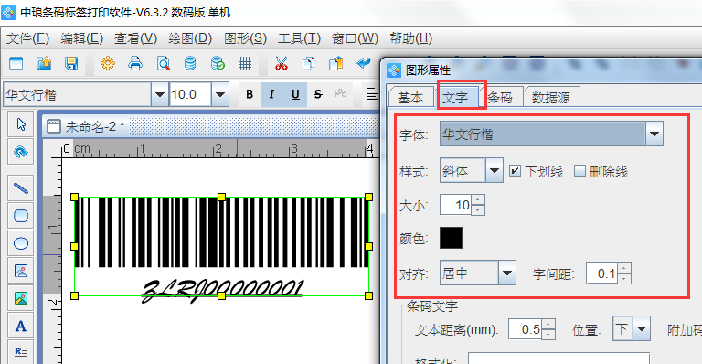The image size is (702, 364).
Task: Uncheck the 下划线 underline checkbox
Action: coord(515,171)
